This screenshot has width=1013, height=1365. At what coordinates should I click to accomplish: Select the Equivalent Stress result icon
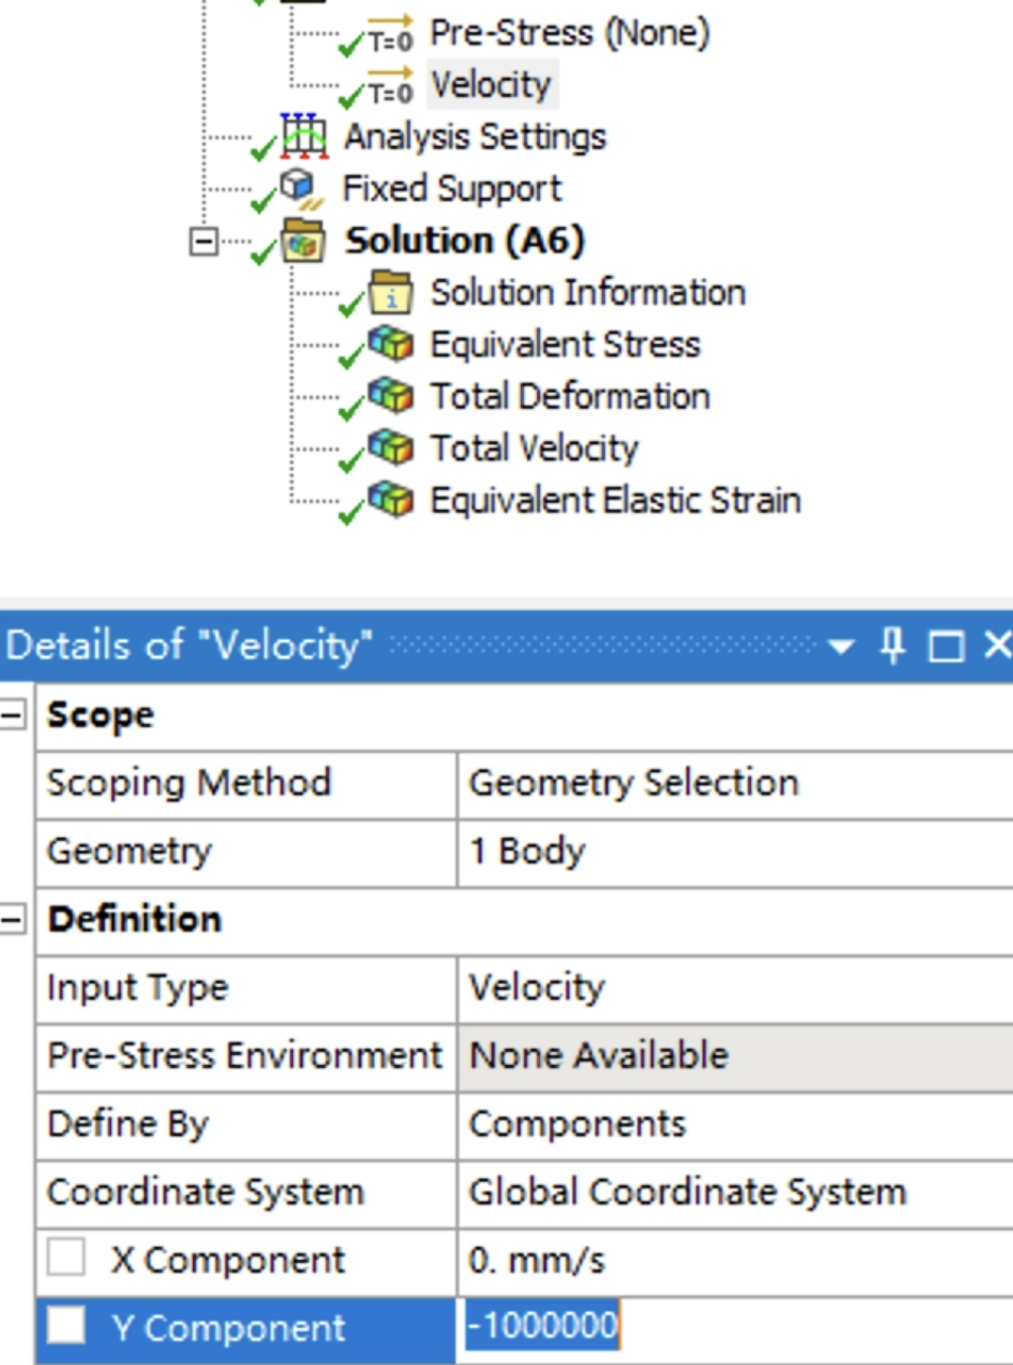[x=391, y=344]
